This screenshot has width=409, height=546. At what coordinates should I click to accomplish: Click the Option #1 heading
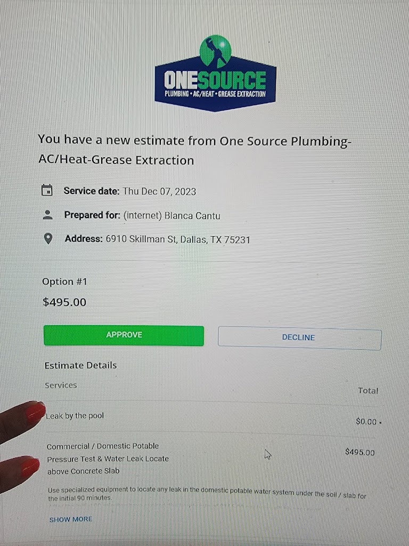pyautogui.click(x=64, y=282)
